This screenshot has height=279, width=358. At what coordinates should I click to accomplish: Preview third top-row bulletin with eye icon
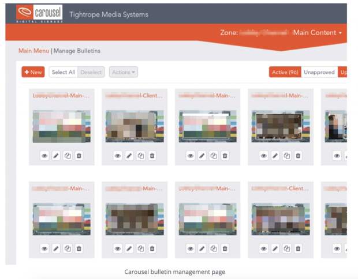(x=191, y=156)
